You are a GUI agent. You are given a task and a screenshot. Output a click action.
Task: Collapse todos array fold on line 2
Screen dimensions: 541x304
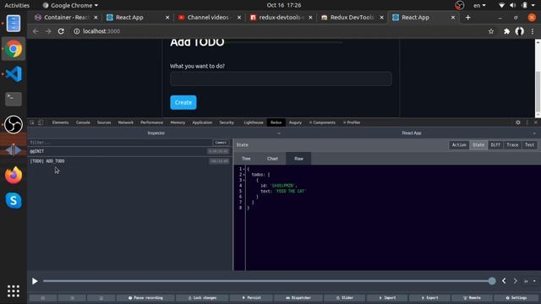click(x=244, y=175)
